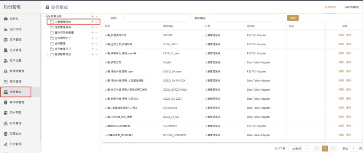Open 数据源管理 from the sidebar
Image resolution: width=363 pixels, height=153 pixels.
[x=17, y=71]
